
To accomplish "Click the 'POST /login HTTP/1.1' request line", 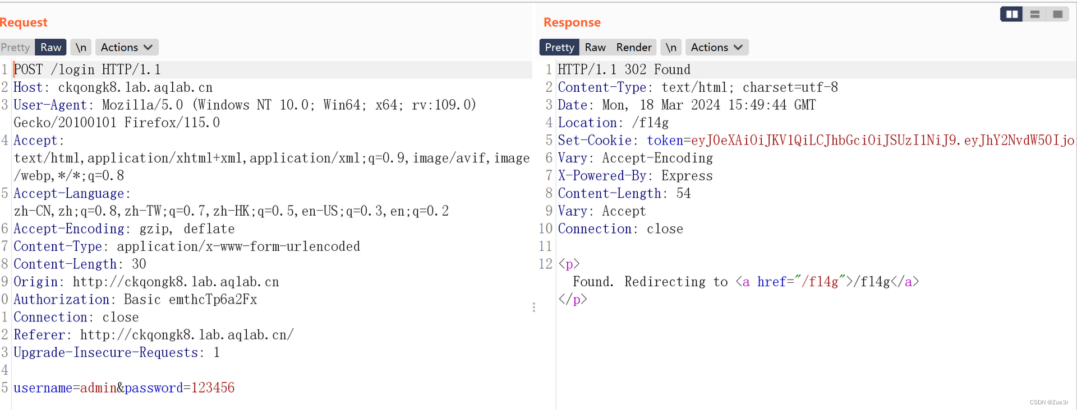I will pyautogui.click(x=88, y=69).
